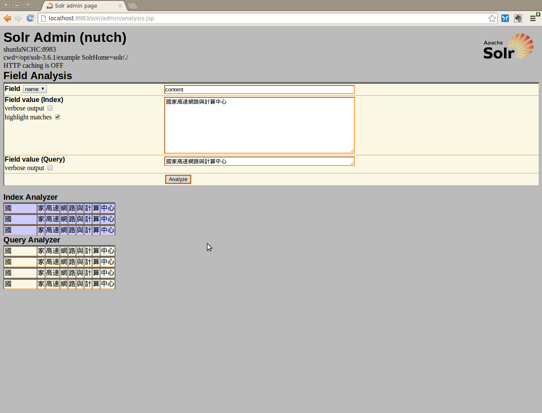
Task: Focus the field name input containing content
Action: [x=260, y=89]
